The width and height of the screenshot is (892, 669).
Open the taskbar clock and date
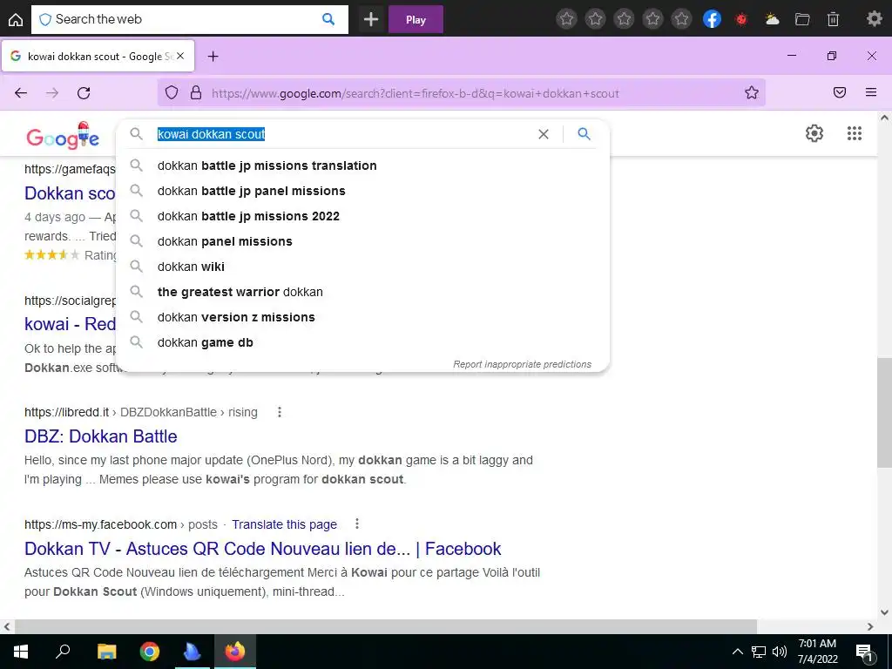pos(817,652)
